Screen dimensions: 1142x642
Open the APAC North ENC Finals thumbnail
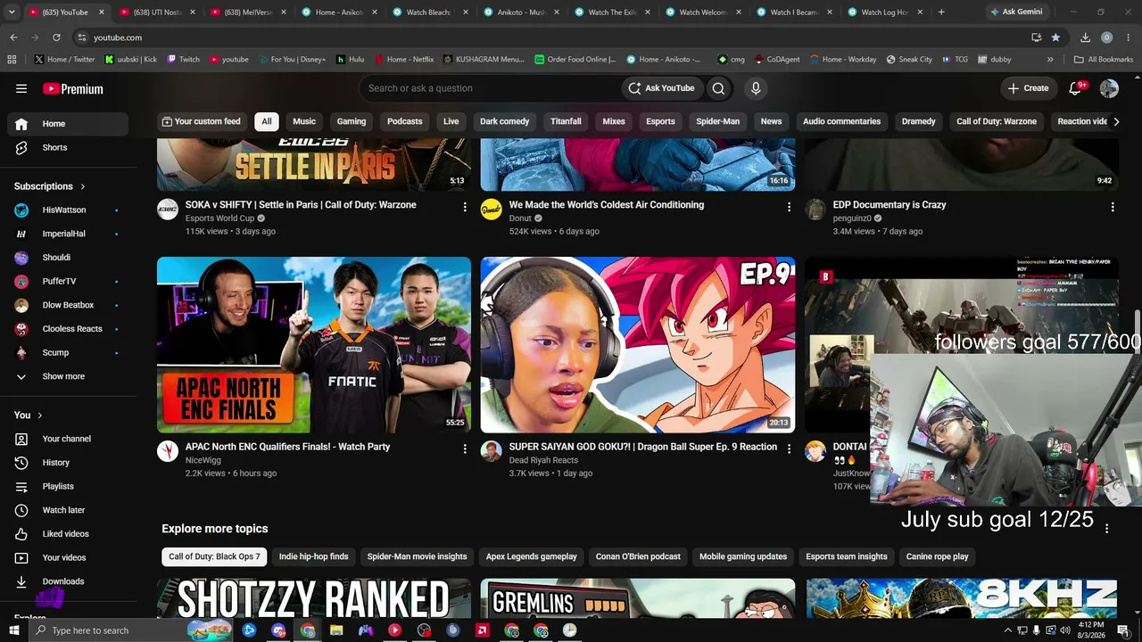[x=314, y=345]
